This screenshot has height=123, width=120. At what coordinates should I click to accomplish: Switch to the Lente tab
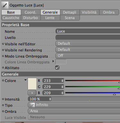coord(50,18)
